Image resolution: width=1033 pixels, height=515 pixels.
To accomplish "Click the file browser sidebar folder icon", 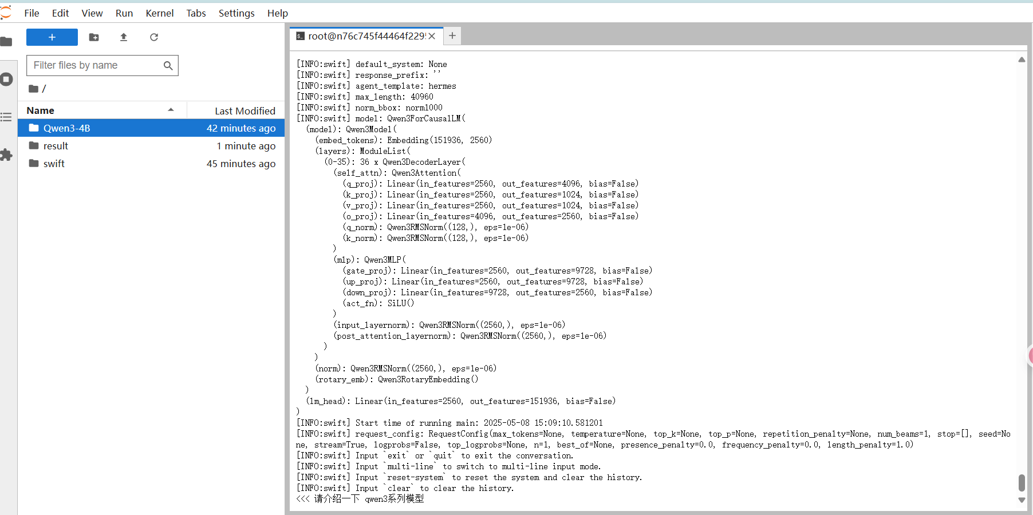I will tap(6, 42).
